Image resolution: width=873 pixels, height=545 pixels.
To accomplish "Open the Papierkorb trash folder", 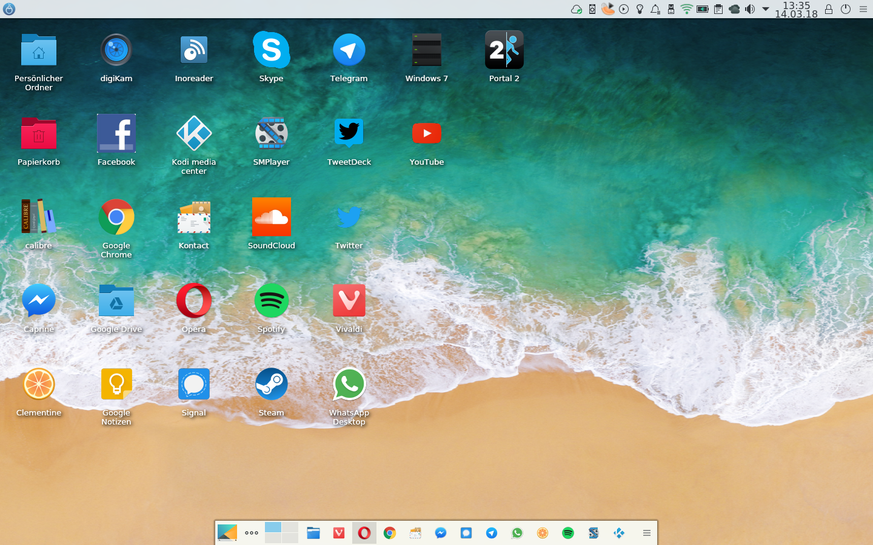I will (39, 134).
